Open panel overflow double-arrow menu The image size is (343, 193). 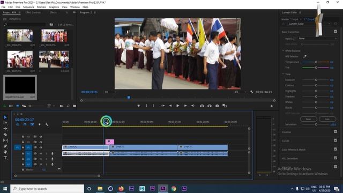[x=74, y=12]
